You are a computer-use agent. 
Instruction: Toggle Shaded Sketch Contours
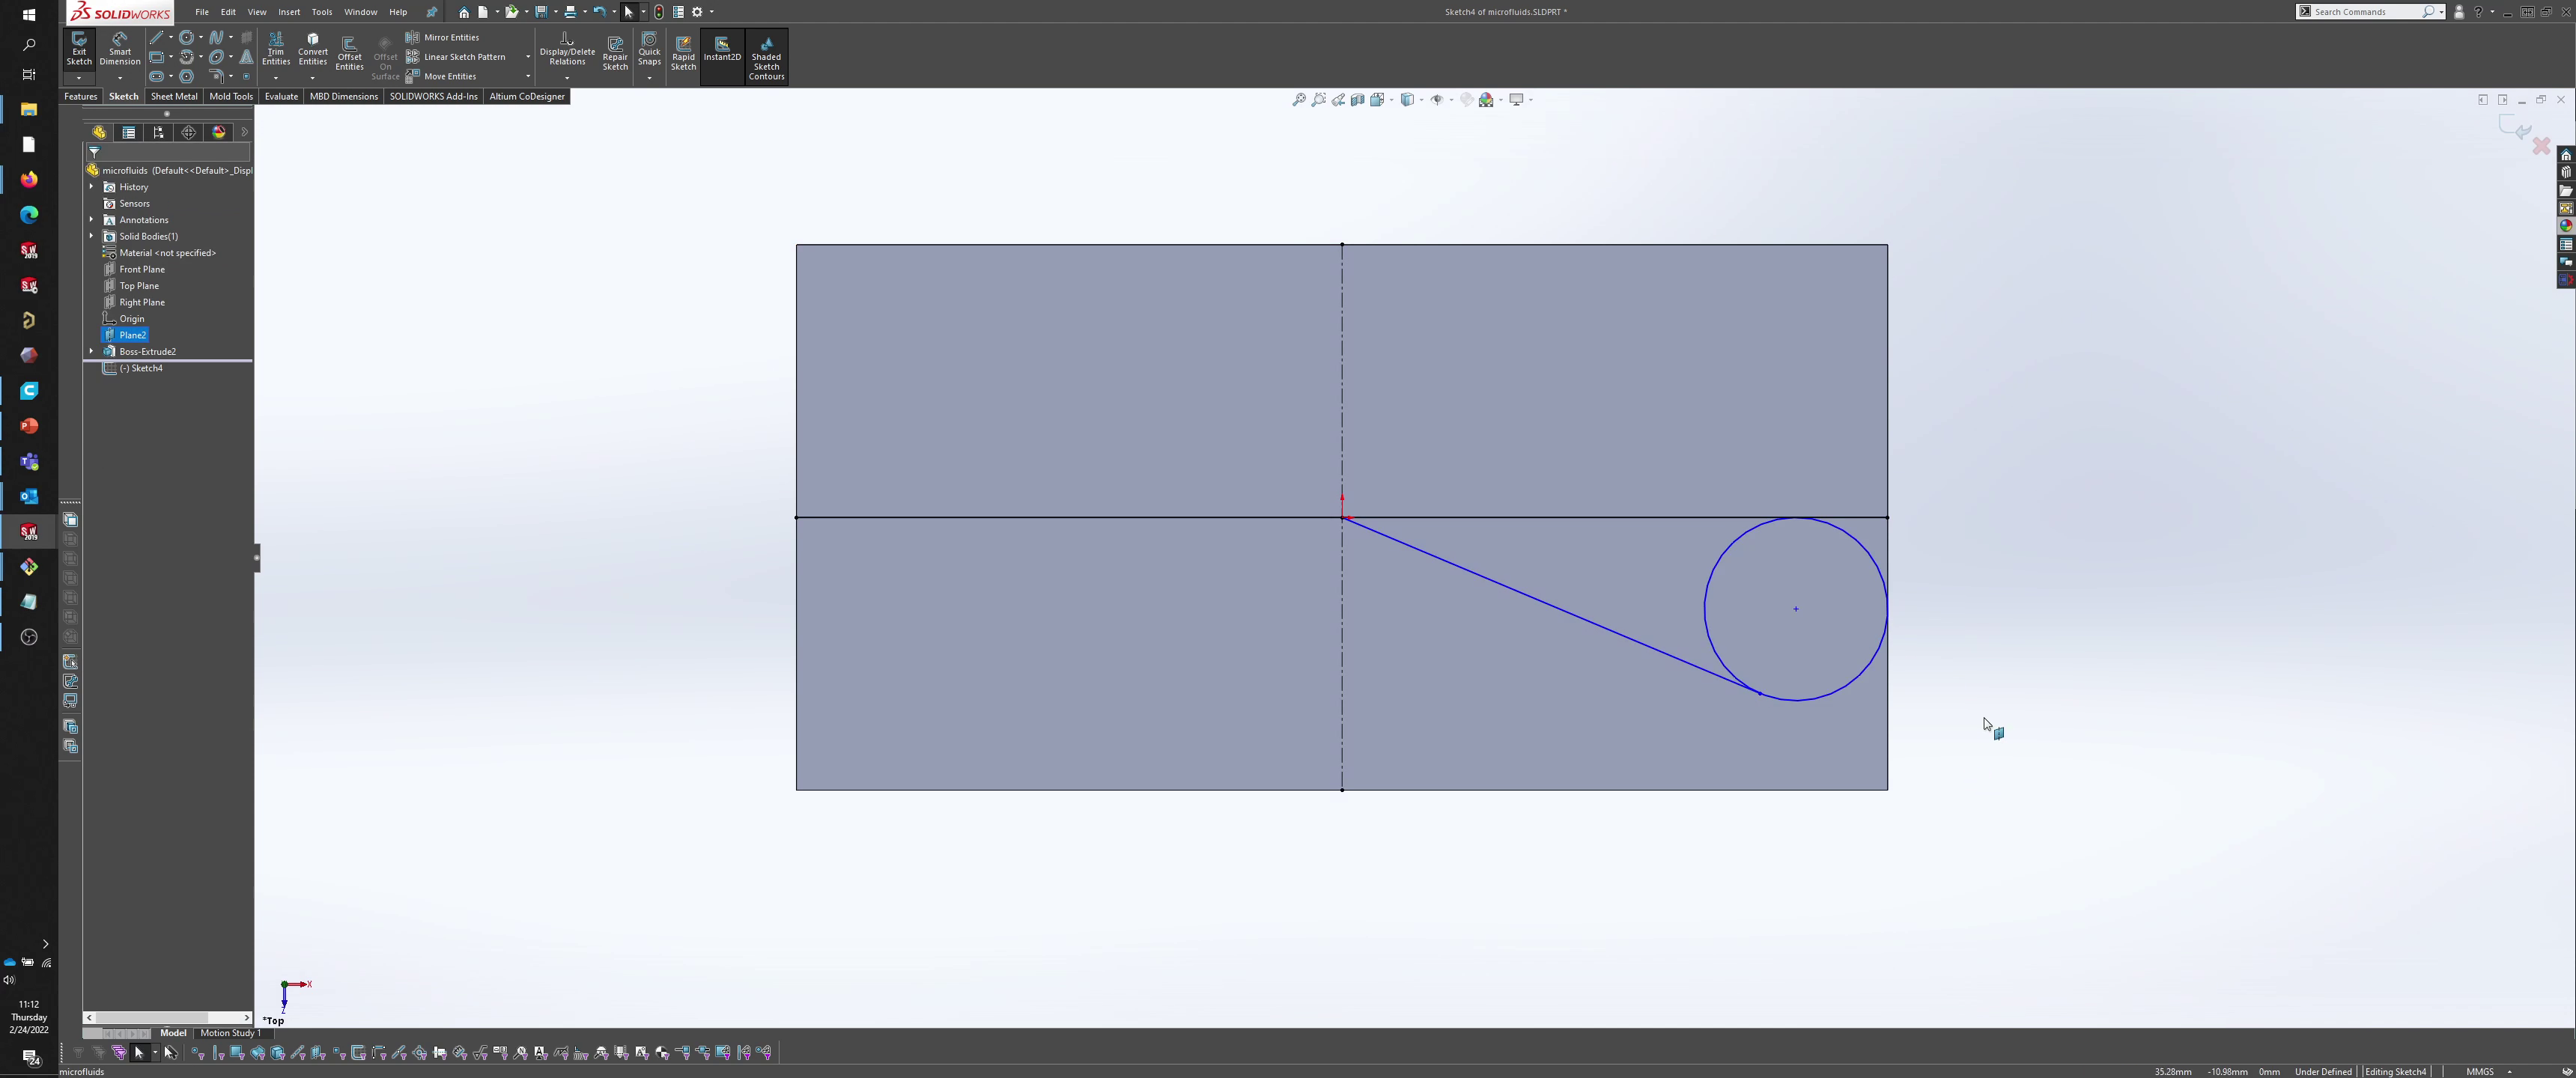pos(766,57)
